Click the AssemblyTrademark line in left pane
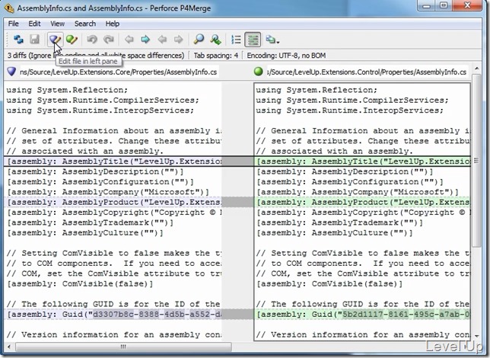The image size is (490, 358). [x=91, y=223]
